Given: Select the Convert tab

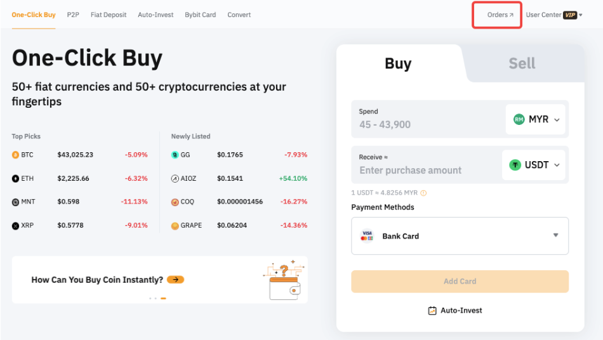Looking at the screenshot, I should [x=239, y=15].
